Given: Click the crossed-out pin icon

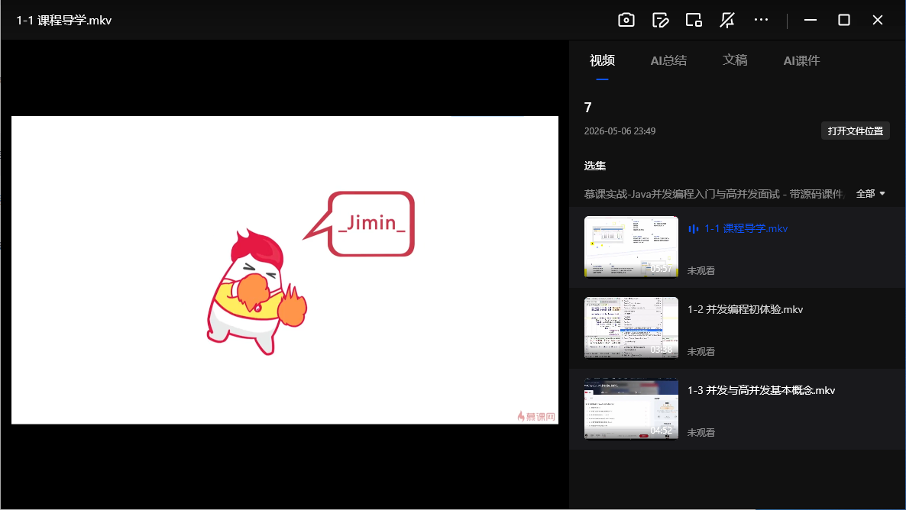Looking at the screenshot, I should coord(727,20).
